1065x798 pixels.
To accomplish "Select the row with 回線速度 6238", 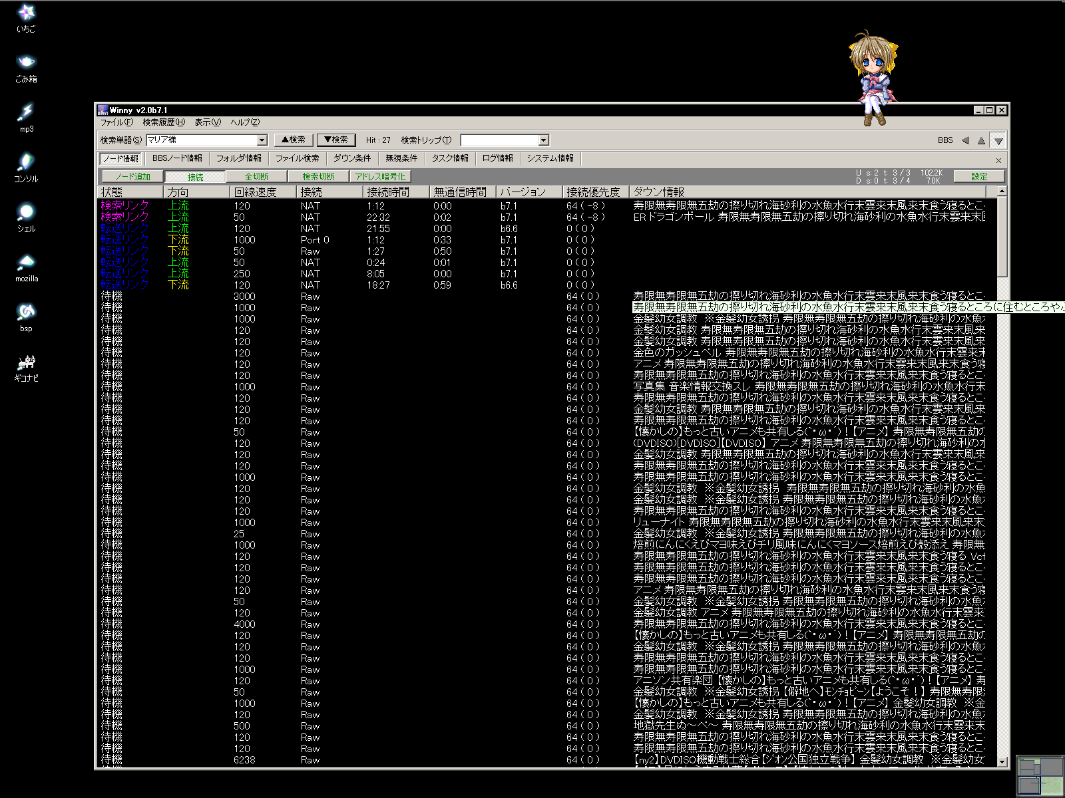I will click(542, 760).
